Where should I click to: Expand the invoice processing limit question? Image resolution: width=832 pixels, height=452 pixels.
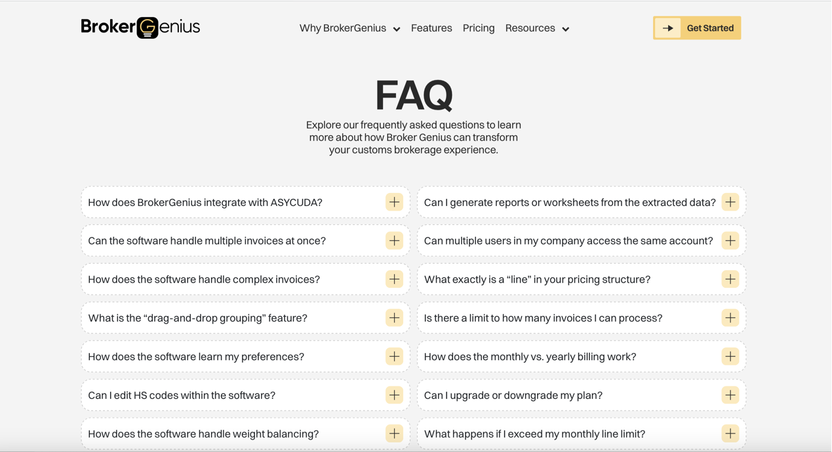pos(730,318)
